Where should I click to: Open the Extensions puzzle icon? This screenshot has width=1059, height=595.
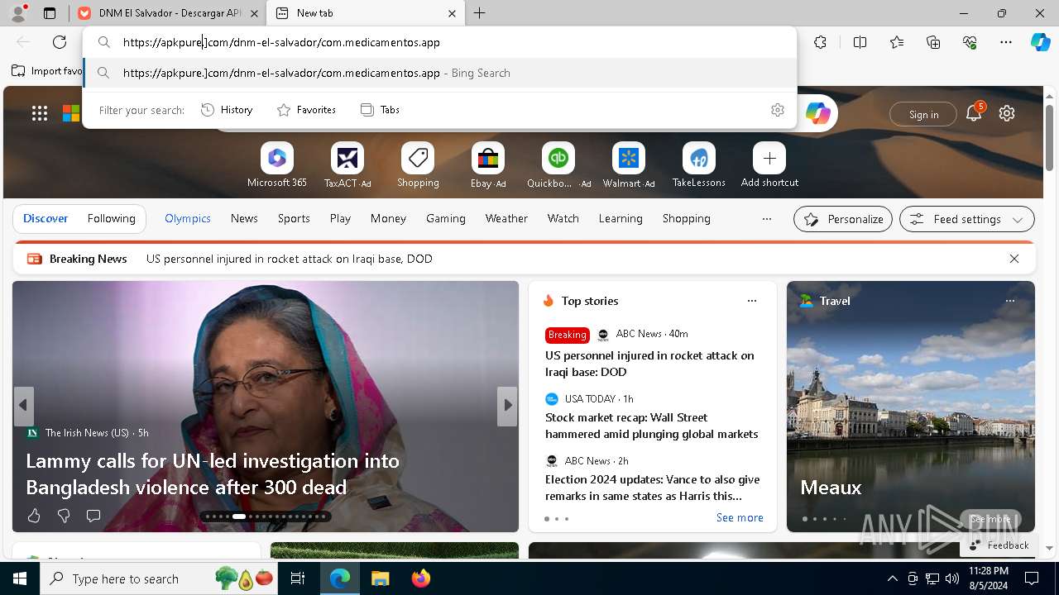click(820, 42)
